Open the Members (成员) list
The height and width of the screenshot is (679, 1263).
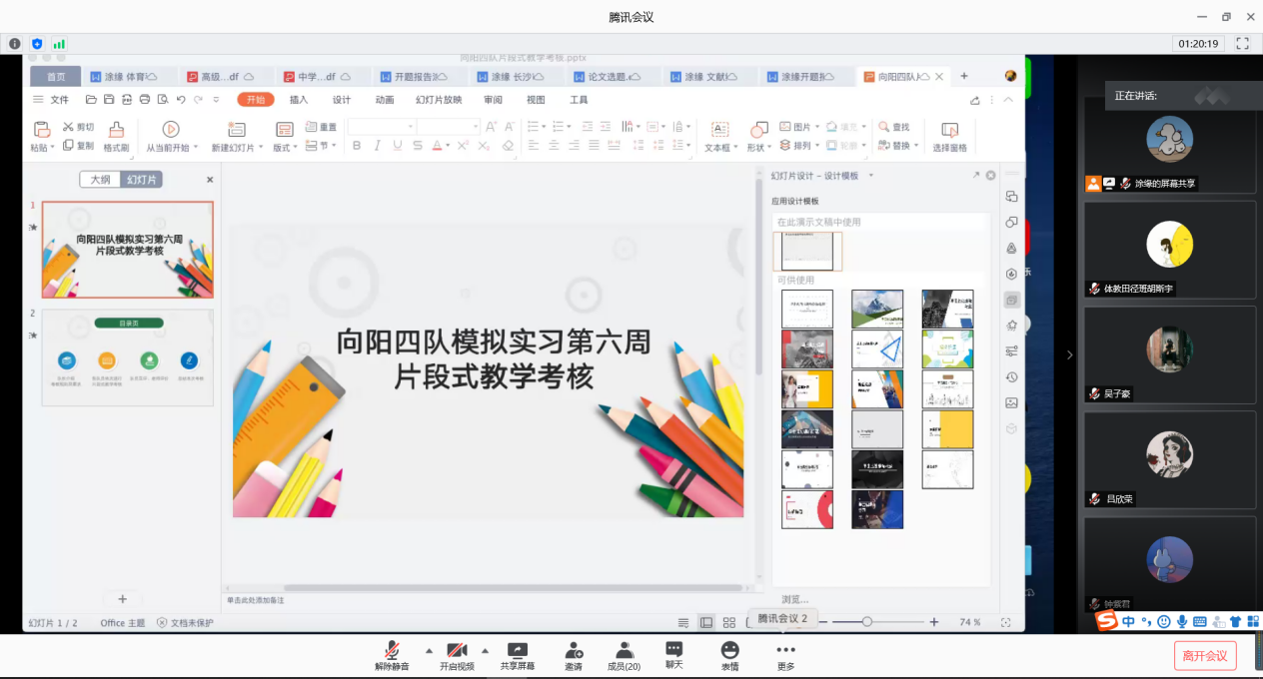625,650
